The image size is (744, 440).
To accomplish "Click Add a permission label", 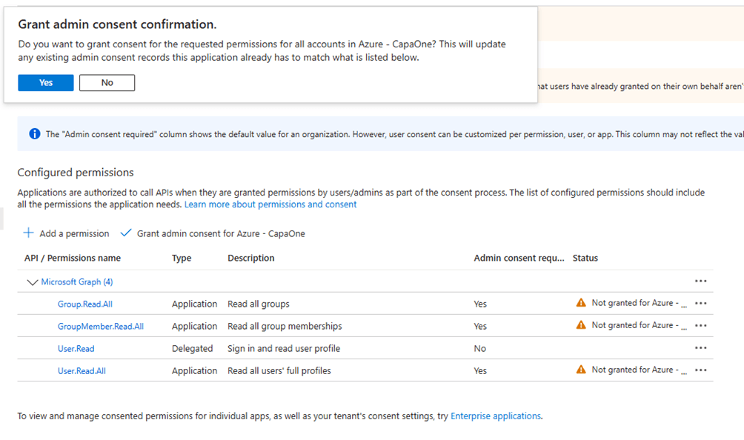I will tap(74, 233).
